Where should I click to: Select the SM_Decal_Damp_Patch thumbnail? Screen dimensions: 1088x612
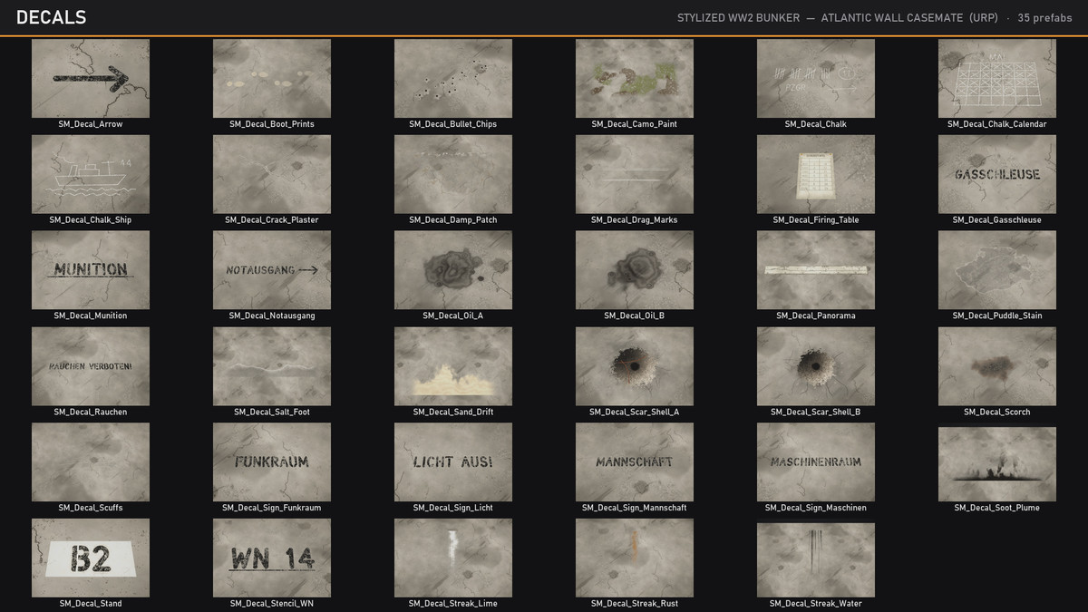pyautogui.click(x=453, y=174)
